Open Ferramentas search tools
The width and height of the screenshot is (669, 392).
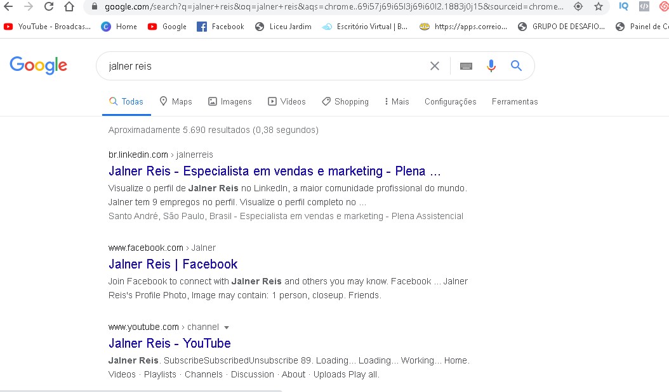coord(515,102)
